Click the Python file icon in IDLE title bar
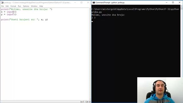The width and height of the screenshot is (183, 103). [x=2, y=3]
